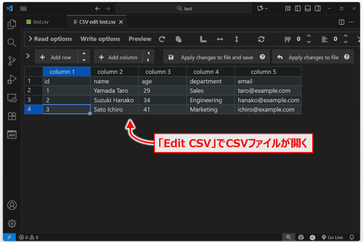Click the reload file refresh icon beside Preview

tap(162, 39)
